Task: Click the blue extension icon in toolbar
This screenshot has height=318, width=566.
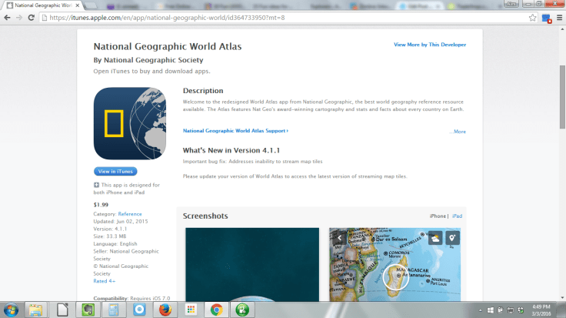Action: pyautogui.click(x=547, y=18)
